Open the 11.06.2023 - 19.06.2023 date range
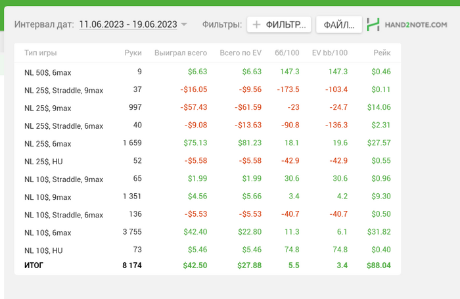The image size is (460, 299). click(127, 24)
